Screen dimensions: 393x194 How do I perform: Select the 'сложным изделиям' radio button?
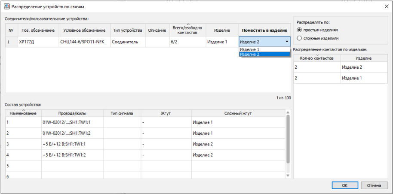click(x=300, y=38)
